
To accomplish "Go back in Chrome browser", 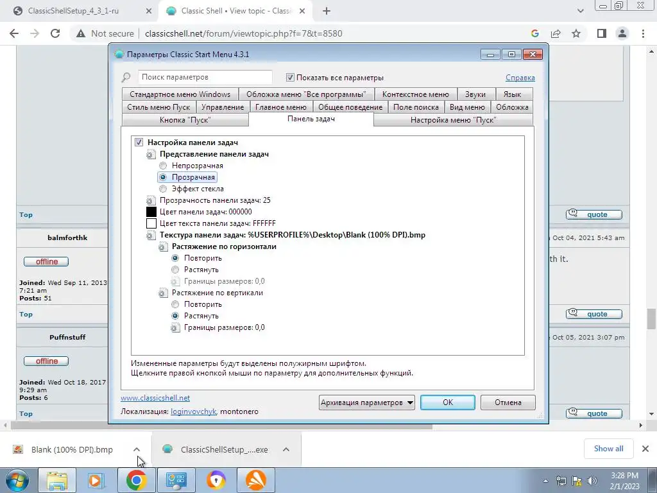I will [14, 33].
